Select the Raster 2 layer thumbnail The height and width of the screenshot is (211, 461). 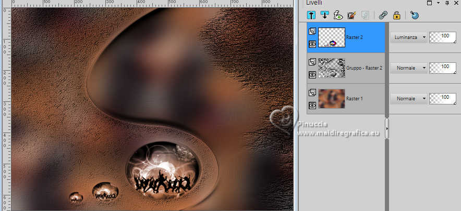tap(332, 37)
